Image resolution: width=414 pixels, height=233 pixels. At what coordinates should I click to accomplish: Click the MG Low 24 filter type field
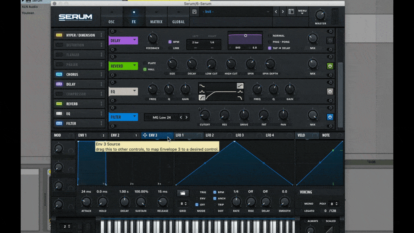[162, 117]
